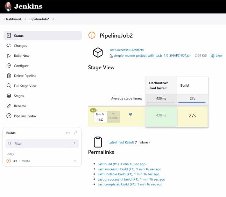Click build #1 unstable status icon
This screenshot has height=197, width=226.
point(9,161)
